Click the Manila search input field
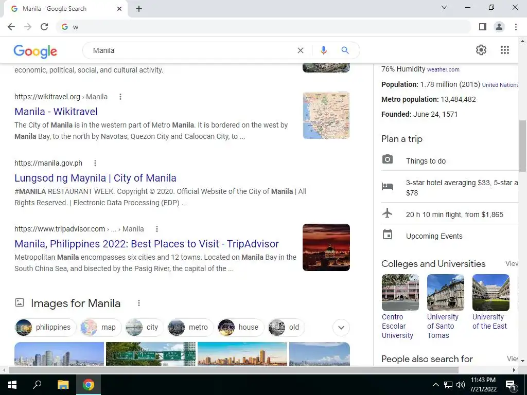Viewport: 527px width, 395px height. pyautogui.click(x=191, y=50)
